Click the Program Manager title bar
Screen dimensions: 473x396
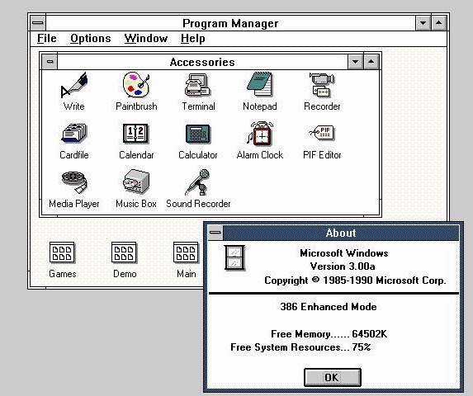(230, 23)
